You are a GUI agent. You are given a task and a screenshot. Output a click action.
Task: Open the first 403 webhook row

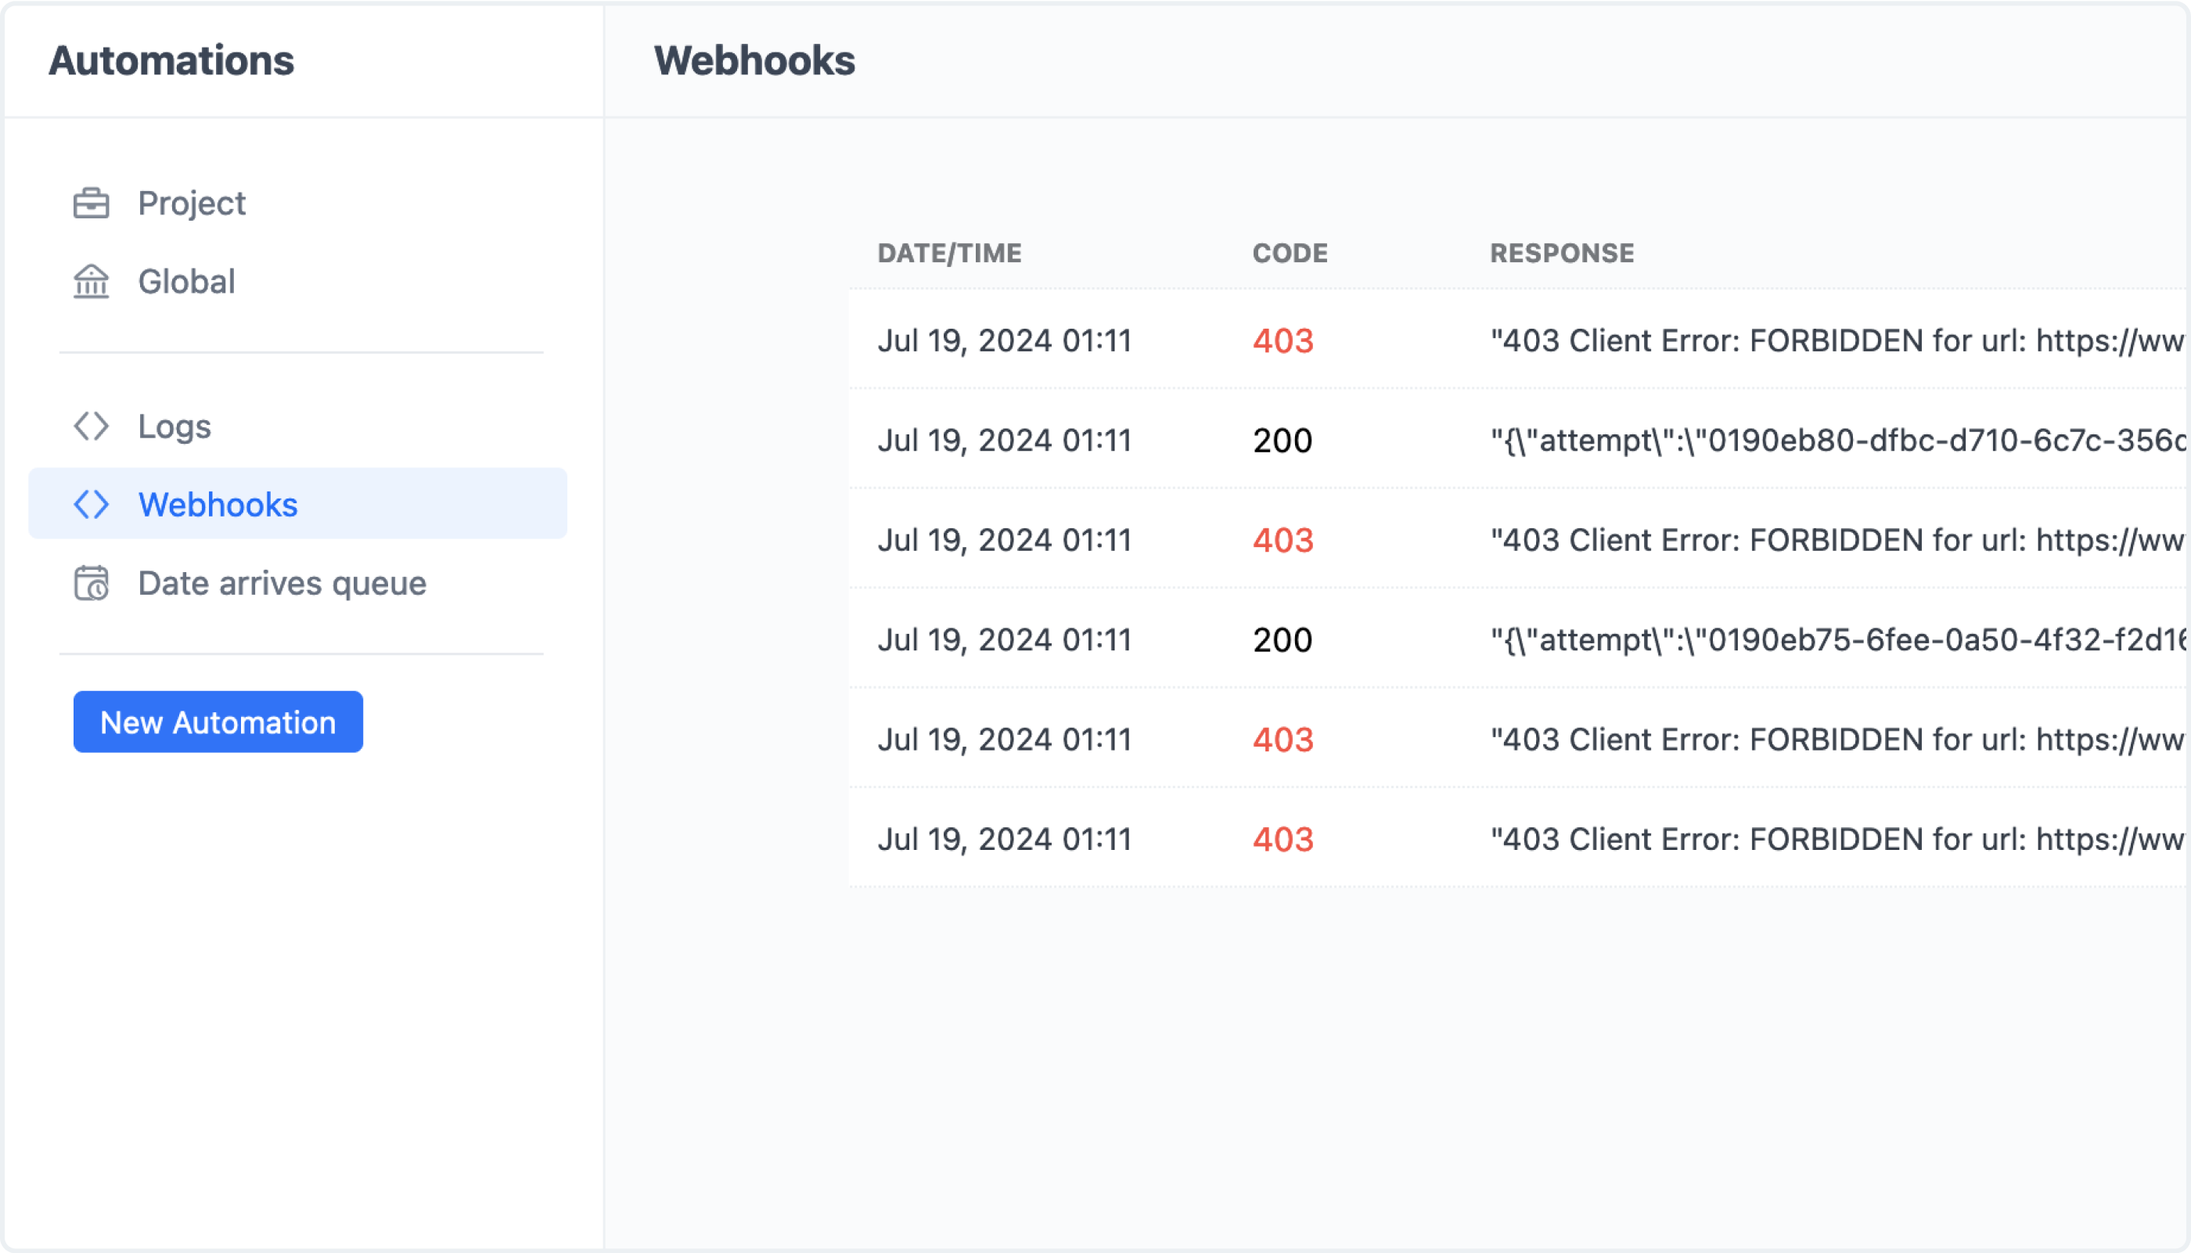[1004, 340]
